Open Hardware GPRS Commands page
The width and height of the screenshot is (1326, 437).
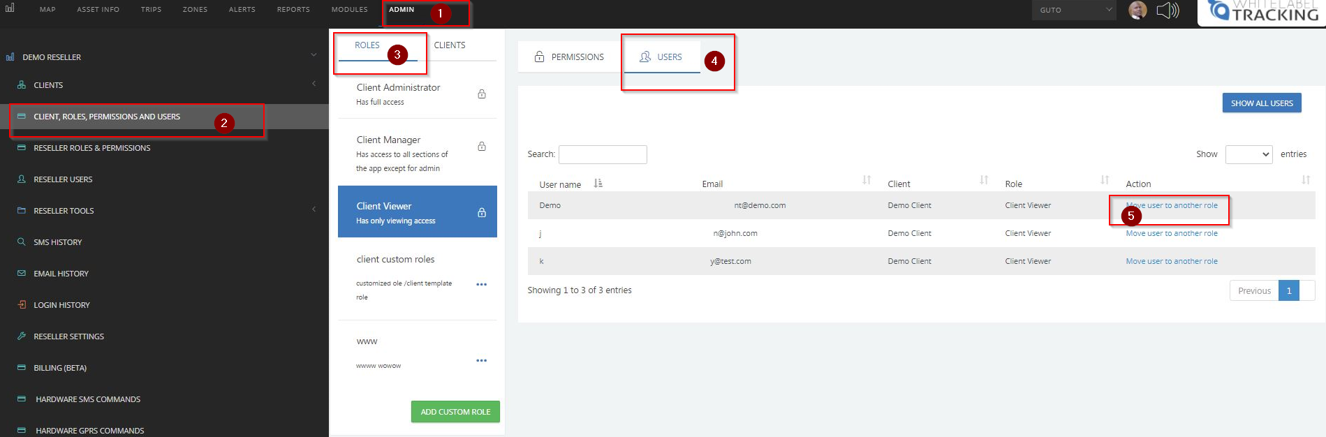point(90,430)
